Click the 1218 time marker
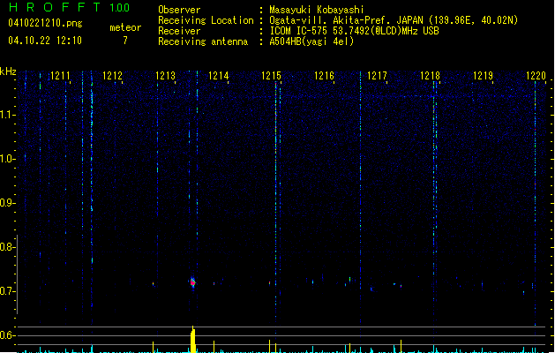 pyautogui.click(x=430, y=76)
